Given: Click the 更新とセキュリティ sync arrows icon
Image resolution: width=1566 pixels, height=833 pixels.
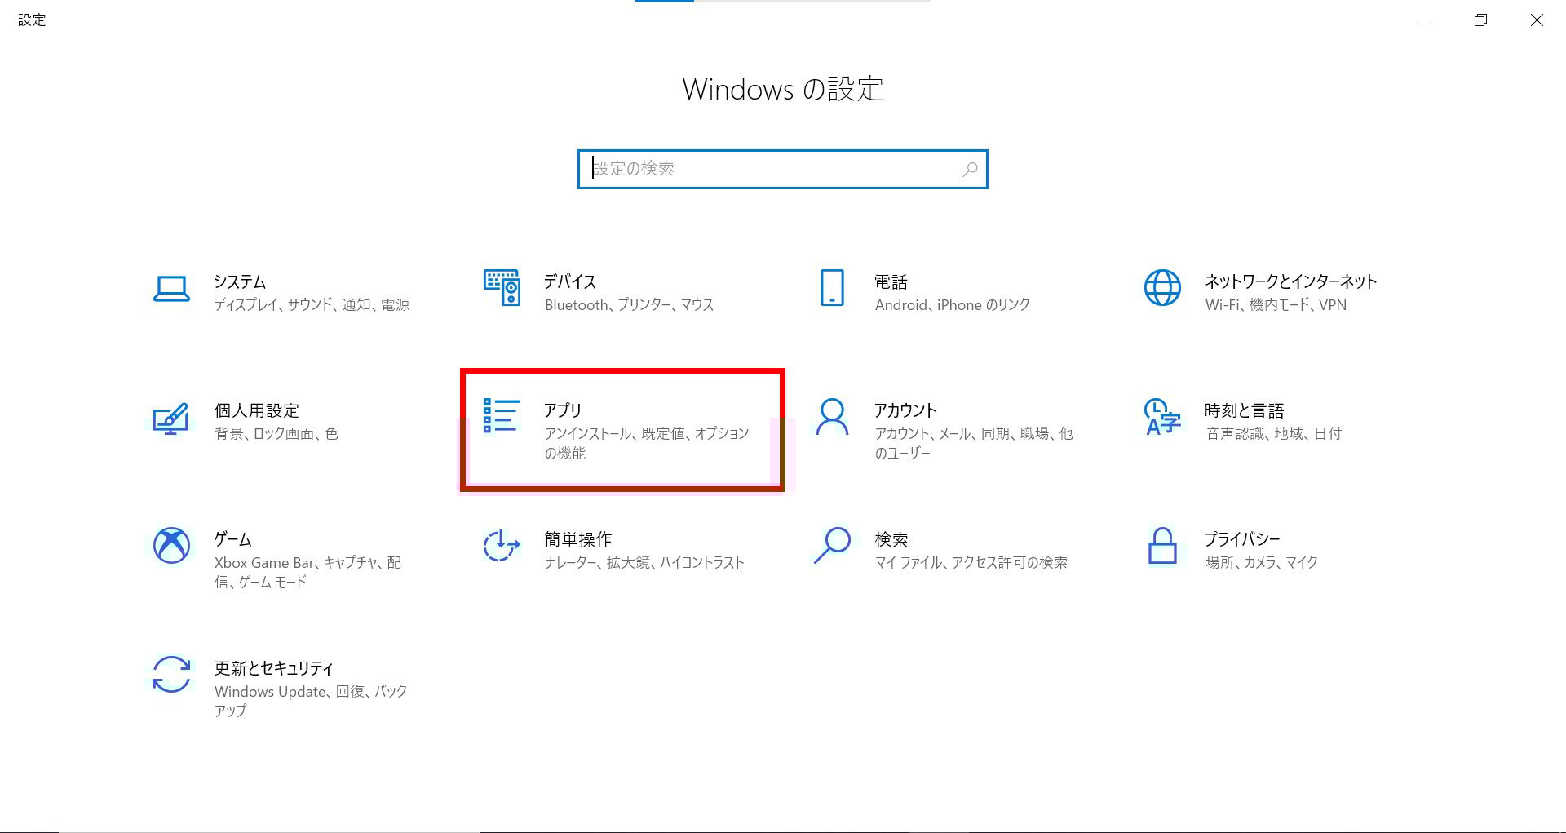Looking at the screenshot, I should click(171, 674).
